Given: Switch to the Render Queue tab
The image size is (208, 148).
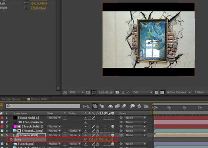Looking at the screenshot, I should coord(11,99).
